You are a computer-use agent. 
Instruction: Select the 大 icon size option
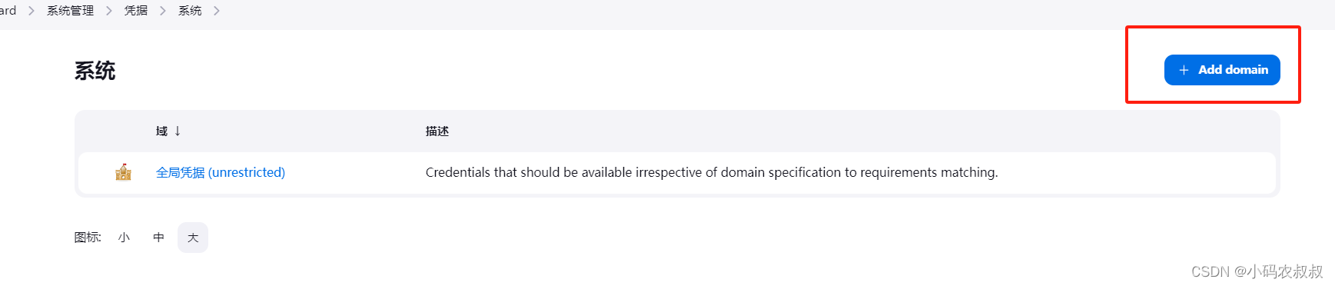tap(193, 238)
